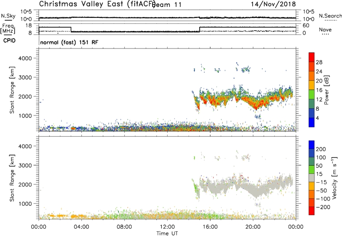Click the 'Power [dB]' colorbar label
This screenshot has width=342, height=236.
point(326,90)
